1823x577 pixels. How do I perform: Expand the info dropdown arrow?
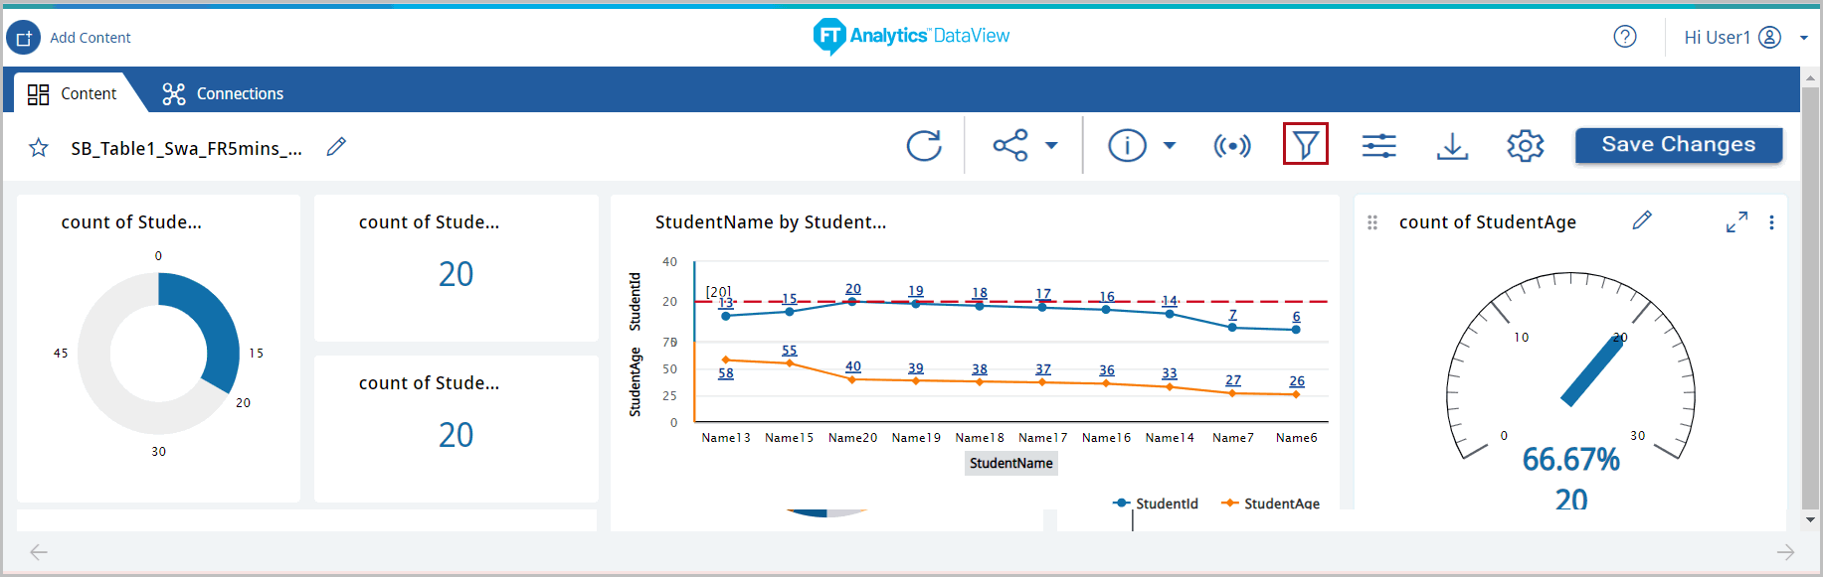[1170, 146]
